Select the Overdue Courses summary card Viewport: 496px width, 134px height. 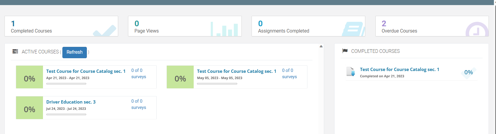(x=432, y=26)
